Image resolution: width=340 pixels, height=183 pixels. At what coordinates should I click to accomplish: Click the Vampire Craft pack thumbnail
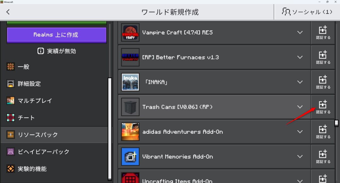click(130, 32)
